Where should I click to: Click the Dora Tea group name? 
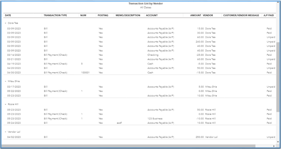tap(13, 23)
